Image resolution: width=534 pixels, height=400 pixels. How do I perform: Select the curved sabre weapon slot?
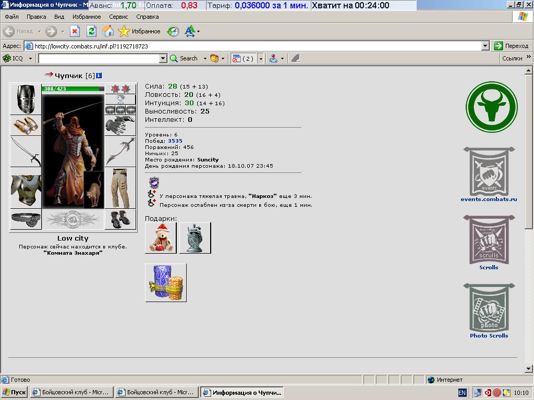coord(26,152)
